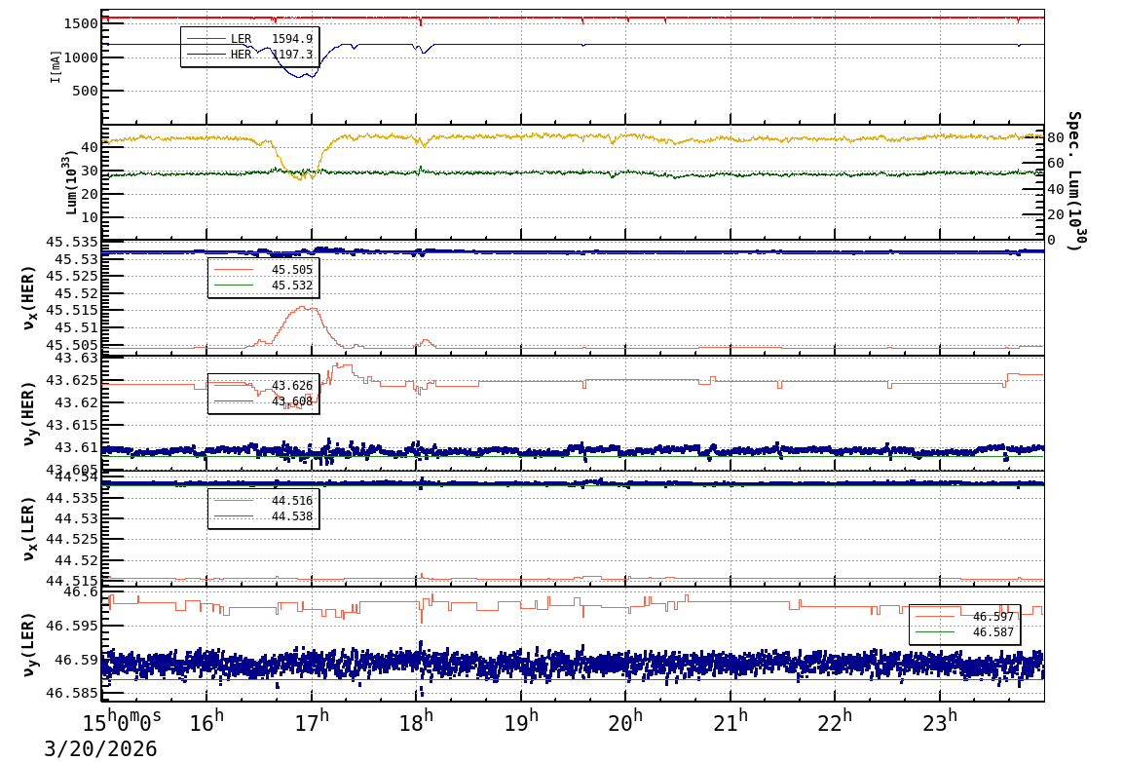Select the green 46.587 legend entry
The height and width of the screenshot is (762, 1124).
pos(964,632)
